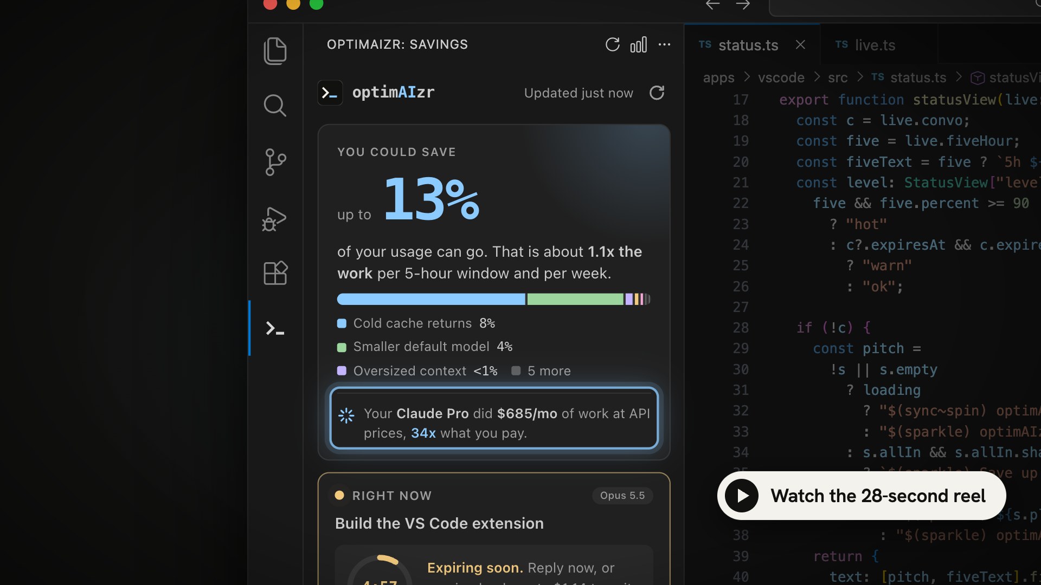
Task: Open the Explorer files icon
Action: click(x=275, y=51)
